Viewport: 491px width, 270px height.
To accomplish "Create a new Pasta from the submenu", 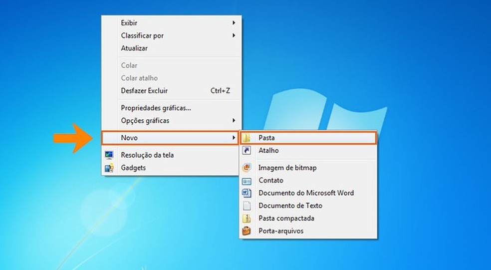I will click(x=308, y=138).
